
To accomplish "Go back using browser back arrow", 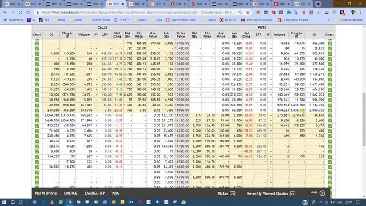I will point(5,12).
